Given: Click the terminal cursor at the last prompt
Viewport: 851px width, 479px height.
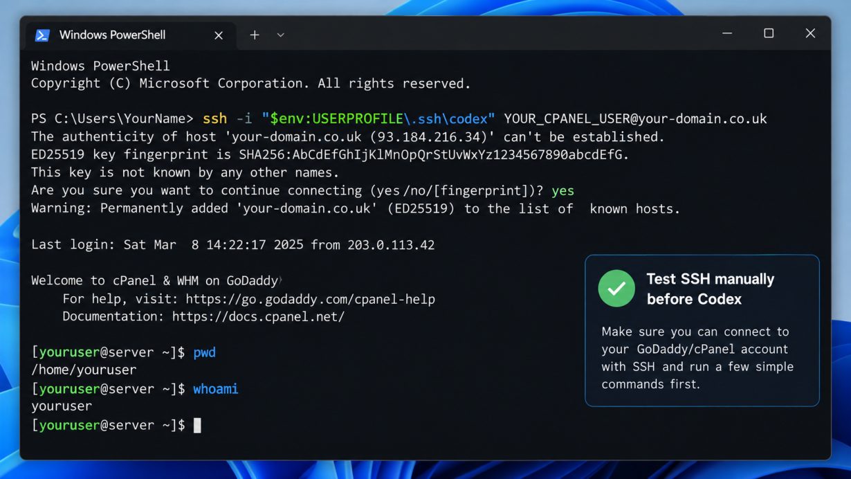Looking at the screenshot, I should pos(197,425).
